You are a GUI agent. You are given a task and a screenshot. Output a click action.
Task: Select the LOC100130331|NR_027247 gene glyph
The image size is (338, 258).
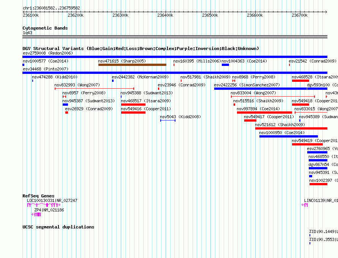coord(44,205)
